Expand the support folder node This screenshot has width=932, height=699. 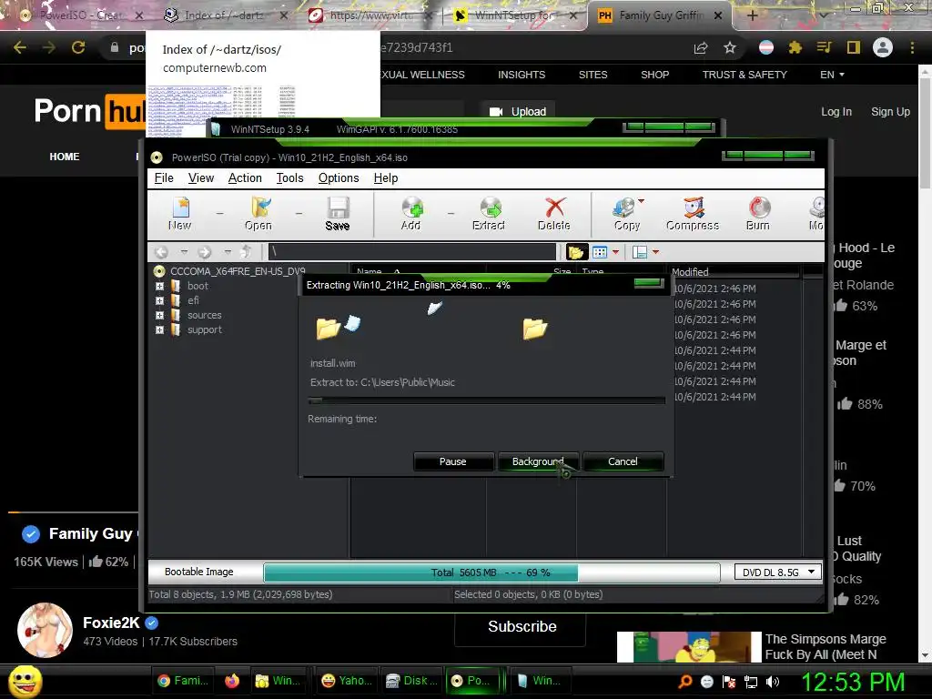159,329
